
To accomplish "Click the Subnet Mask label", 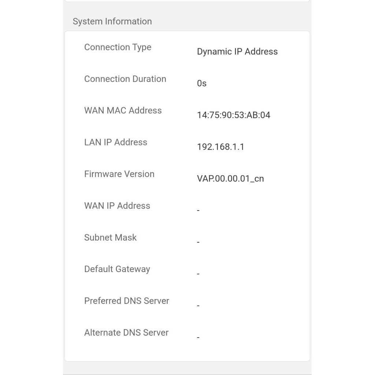I will [110, 237].
